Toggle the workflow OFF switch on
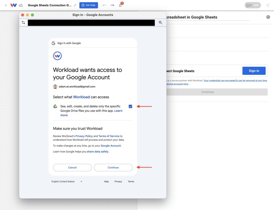The image size is (274, 210). coord(253,5)
